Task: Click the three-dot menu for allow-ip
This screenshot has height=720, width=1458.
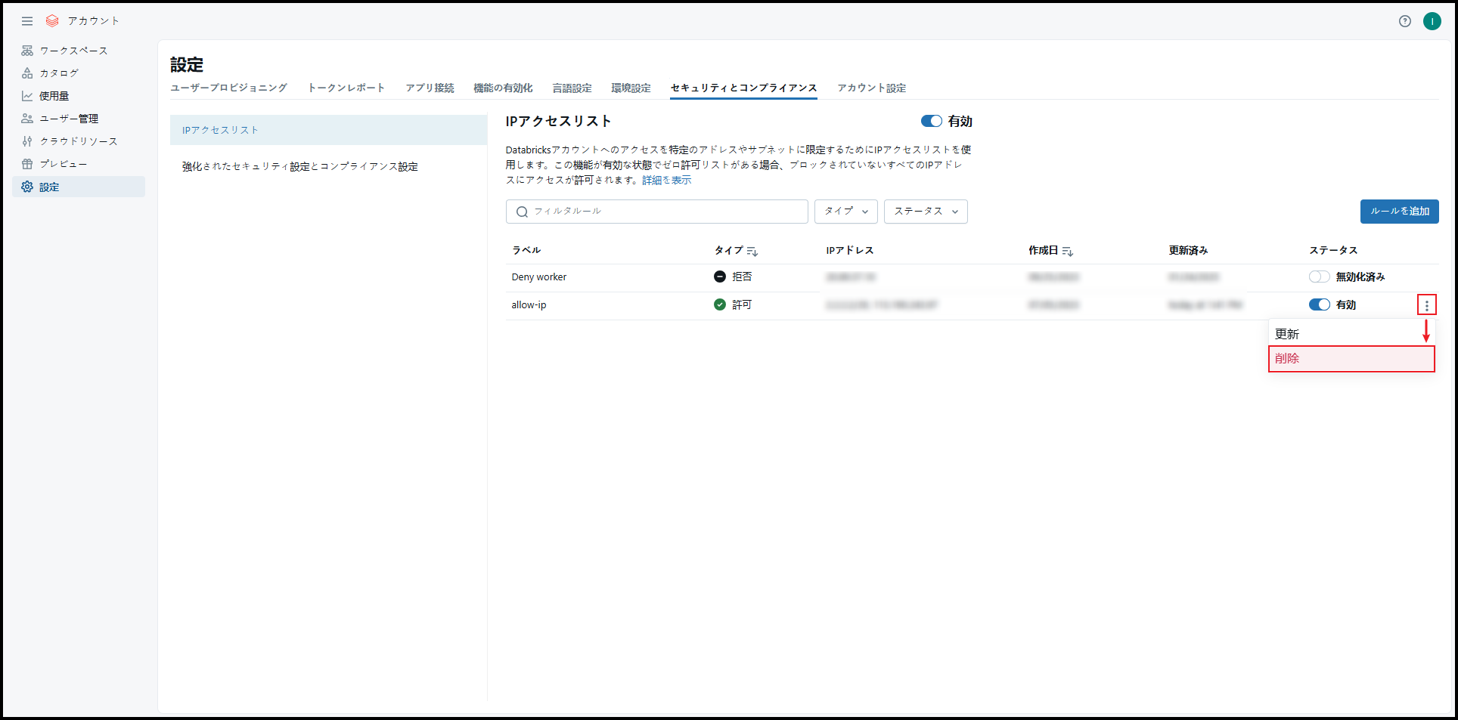Action: pos(1426,305)
